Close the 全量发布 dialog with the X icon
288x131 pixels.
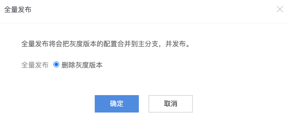(x=280, y=9)
